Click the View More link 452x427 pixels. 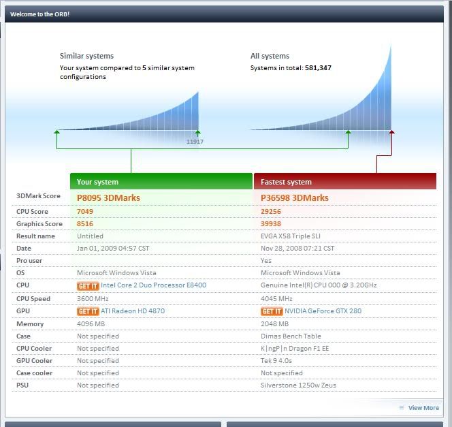[423, 408]
